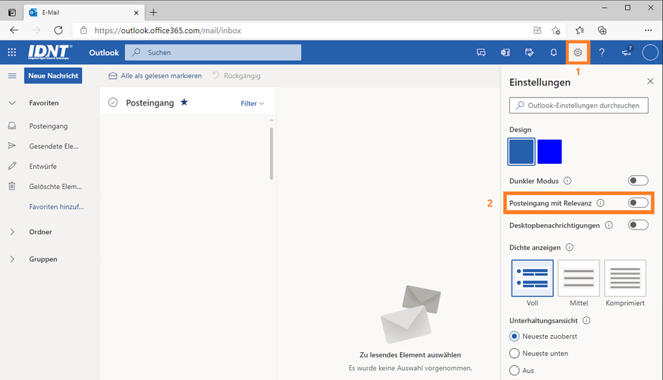
Task: Enable the Dunkler Modus toggle
Action: [638, 180]
